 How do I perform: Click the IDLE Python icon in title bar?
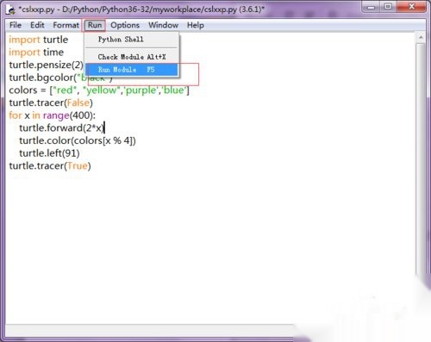click(x=11, y=9)
